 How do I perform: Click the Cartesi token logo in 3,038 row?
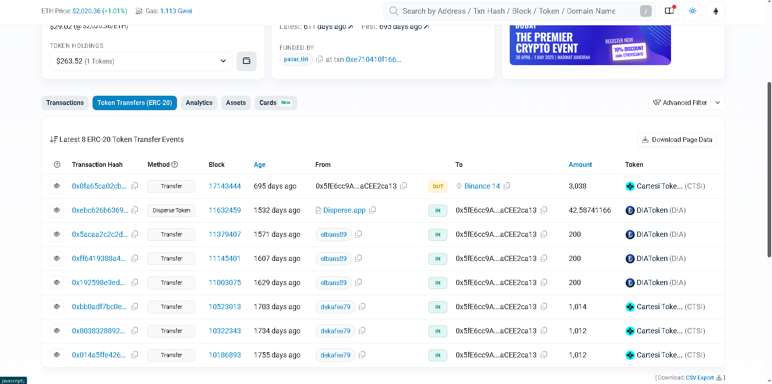[x=630, y=186]
